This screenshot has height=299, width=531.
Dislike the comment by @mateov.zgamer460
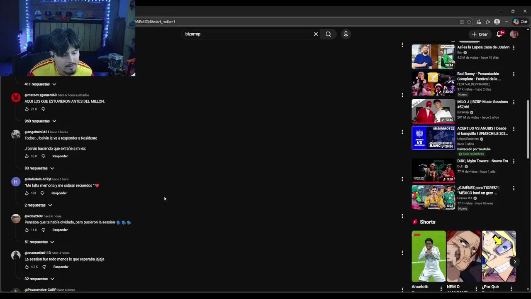point(43,109)
